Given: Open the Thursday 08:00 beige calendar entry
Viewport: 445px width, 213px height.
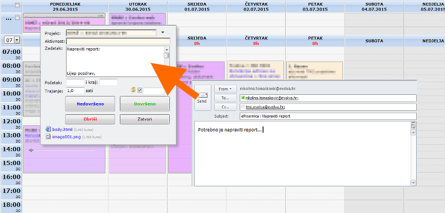Looking at the screenshot, I should click(255, 70).
